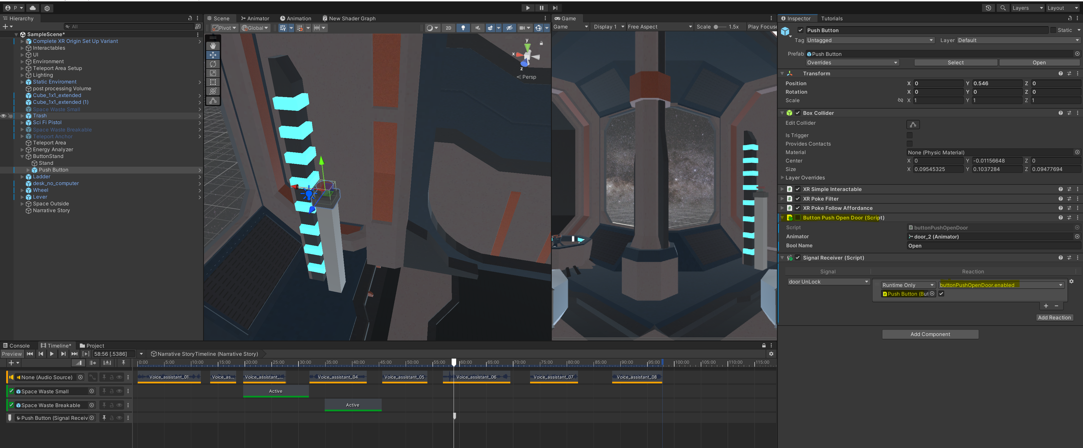Click Edit Collider icon button
The height and width of the screenshot is (448, 1083).
click(913, 124)
